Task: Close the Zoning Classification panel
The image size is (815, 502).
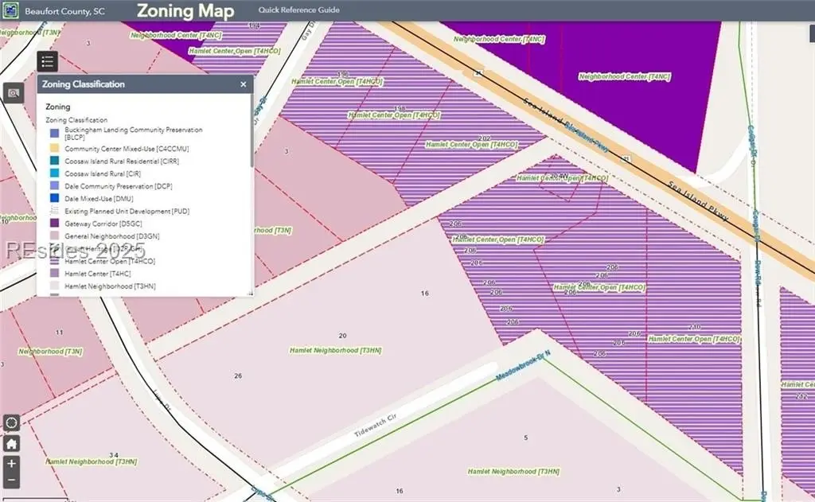Action: (x=244, y=84)
